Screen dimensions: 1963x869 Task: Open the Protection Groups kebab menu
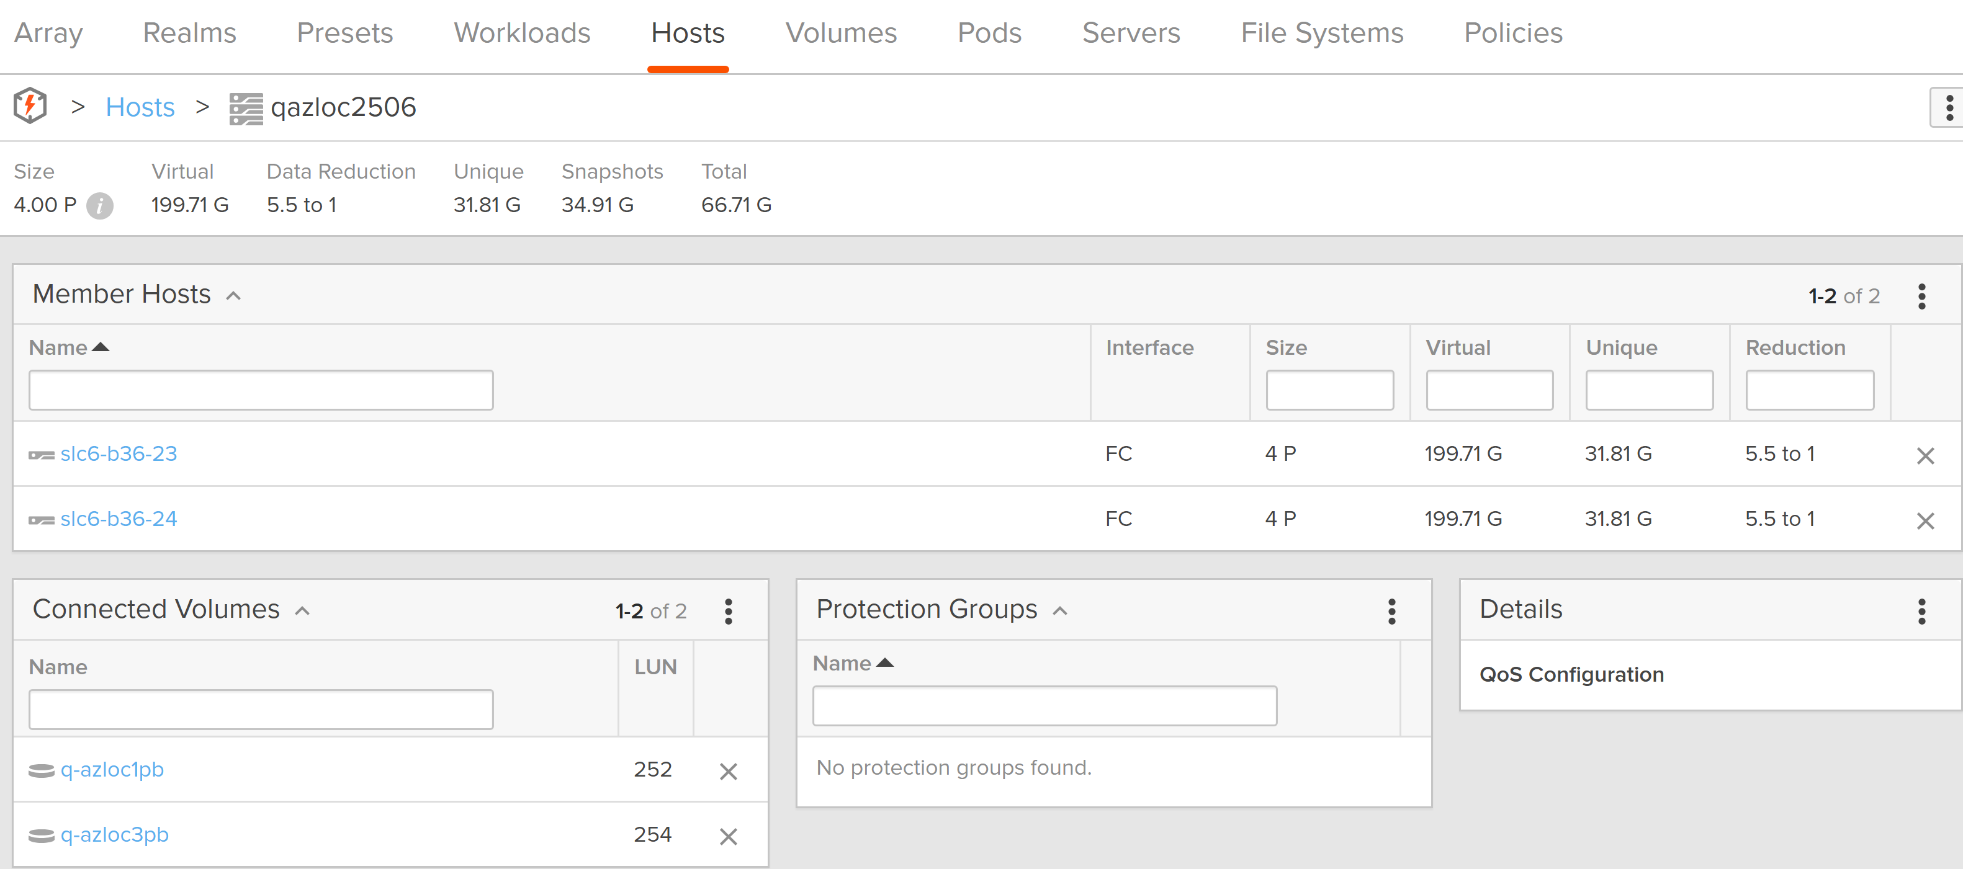coord(1392,610)
